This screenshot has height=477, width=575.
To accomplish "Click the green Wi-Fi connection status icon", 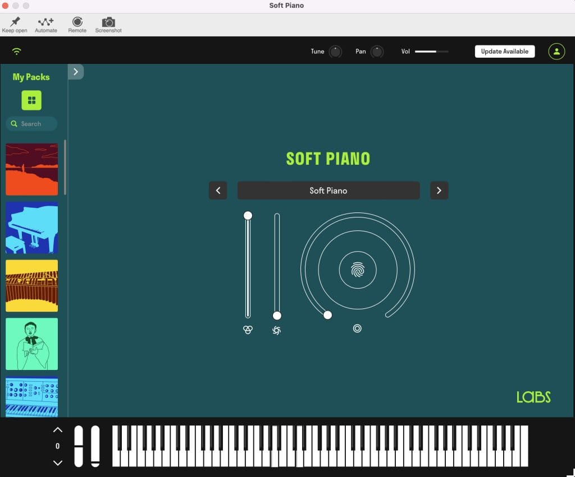I will (x=17, y=52).
